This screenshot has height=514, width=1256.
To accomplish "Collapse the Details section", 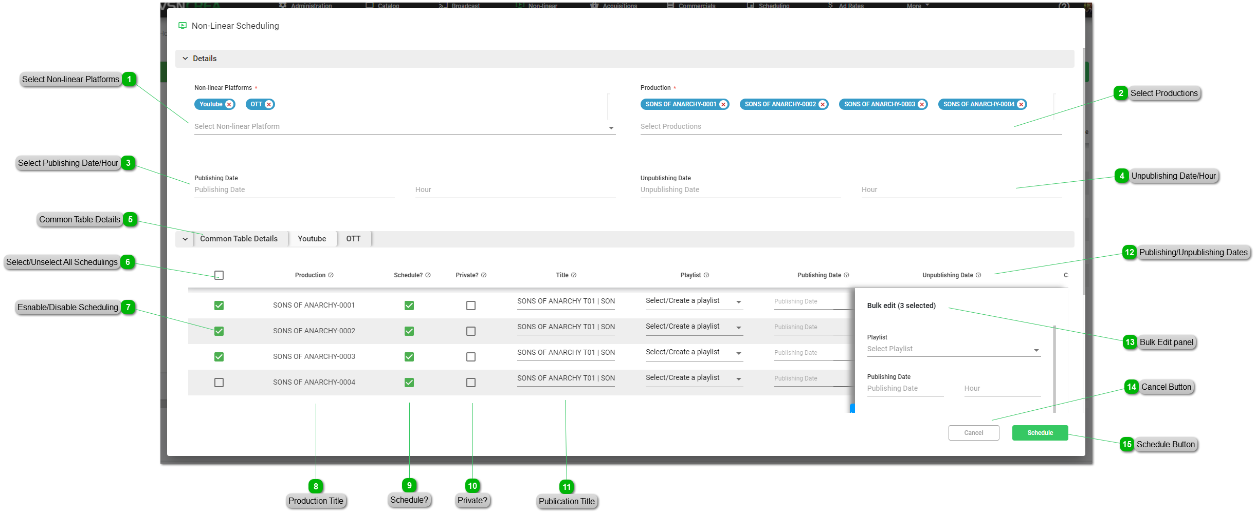I will coord(186,59).
